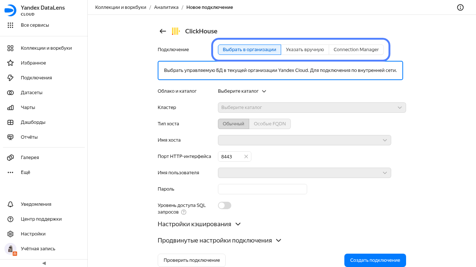Open 'Датасеты' in sidebar
This screenshot has height=267, width=476.
44,93
